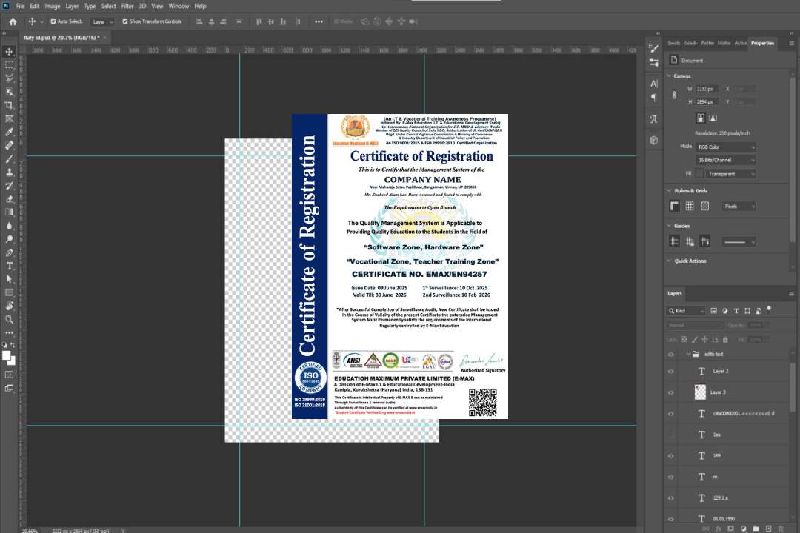Open the RGB Color mode dropdown

click(725, 147)
